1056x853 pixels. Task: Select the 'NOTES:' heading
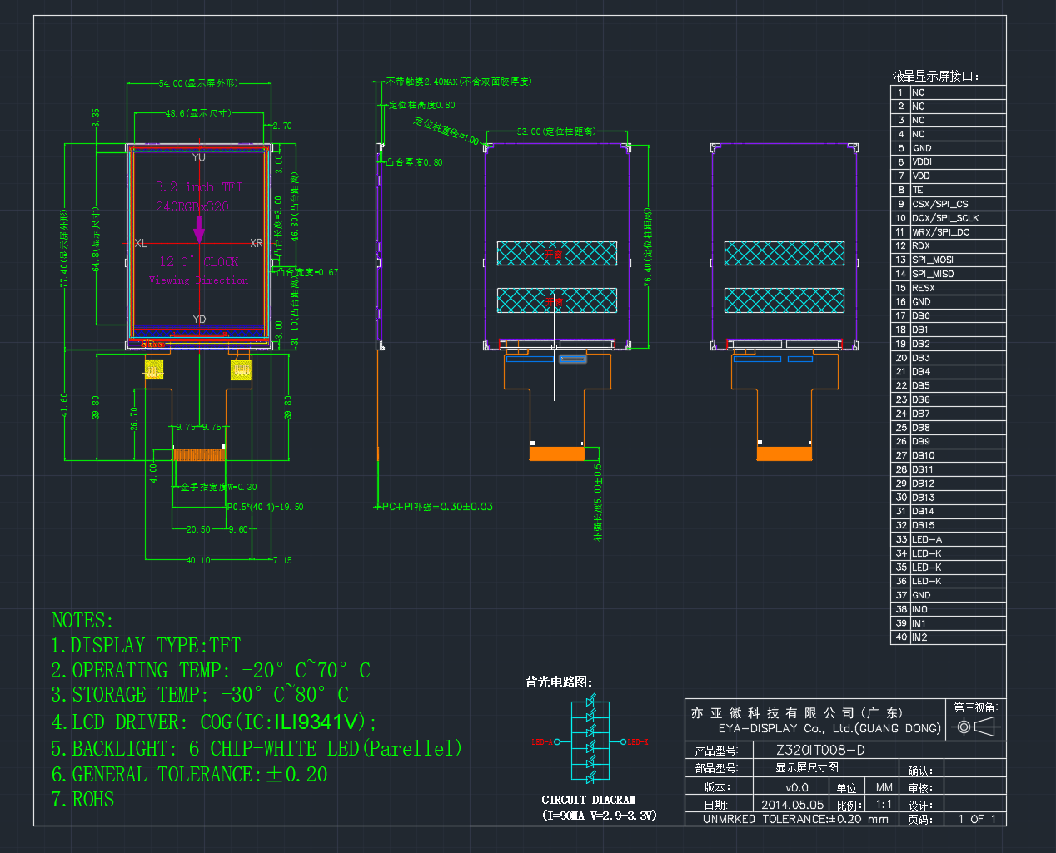[x=82, y=621]
